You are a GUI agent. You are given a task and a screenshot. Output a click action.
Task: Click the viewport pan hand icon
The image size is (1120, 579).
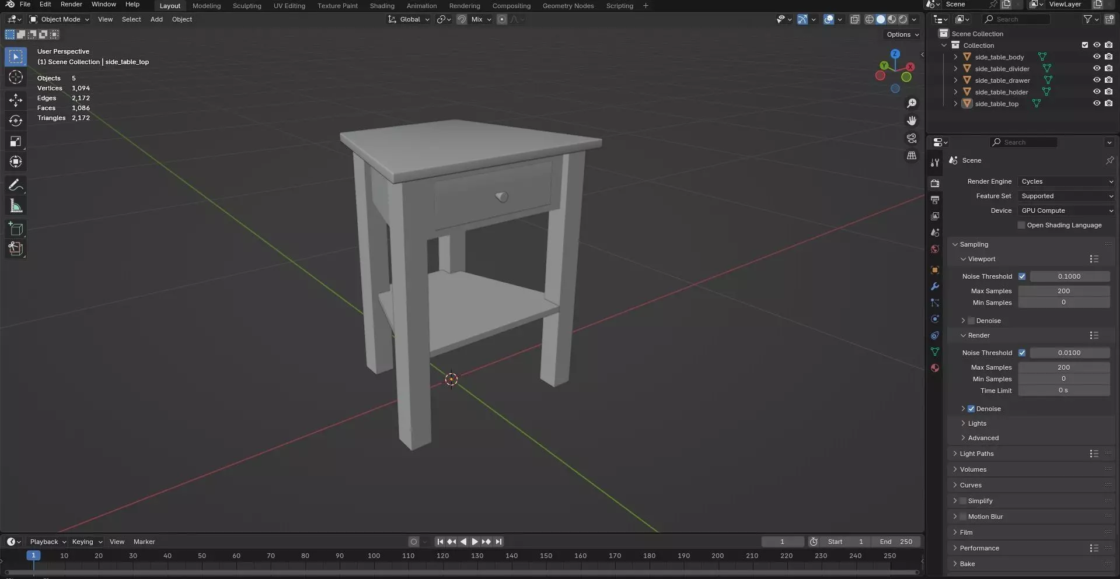click(912, 121)
